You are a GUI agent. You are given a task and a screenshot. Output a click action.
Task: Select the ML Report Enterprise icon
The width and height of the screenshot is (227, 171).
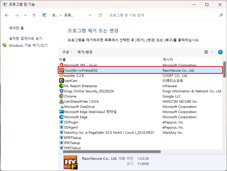click(61, 86)
